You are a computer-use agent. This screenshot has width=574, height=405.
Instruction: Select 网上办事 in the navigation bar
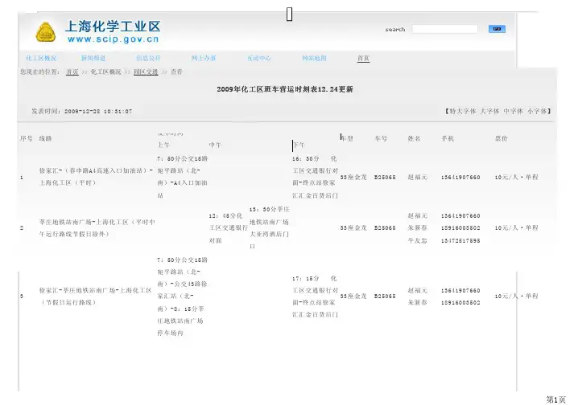pyautogui.click(x=203, y=59)
